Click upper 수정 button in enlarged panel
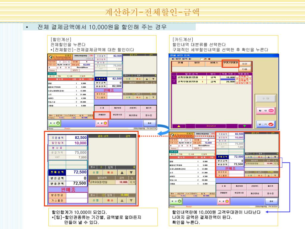This screenshot has height=229, width=305. tap(96, 173)
